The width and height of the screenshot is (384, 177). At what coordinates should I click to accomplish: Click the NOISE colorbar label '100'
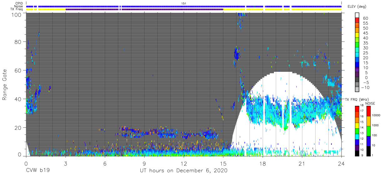click(x=375, y=135)
